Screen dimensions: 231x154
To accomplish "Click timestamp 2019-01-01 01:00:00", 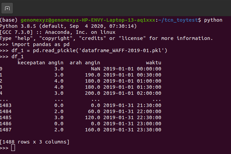I will tap(132, 81).
